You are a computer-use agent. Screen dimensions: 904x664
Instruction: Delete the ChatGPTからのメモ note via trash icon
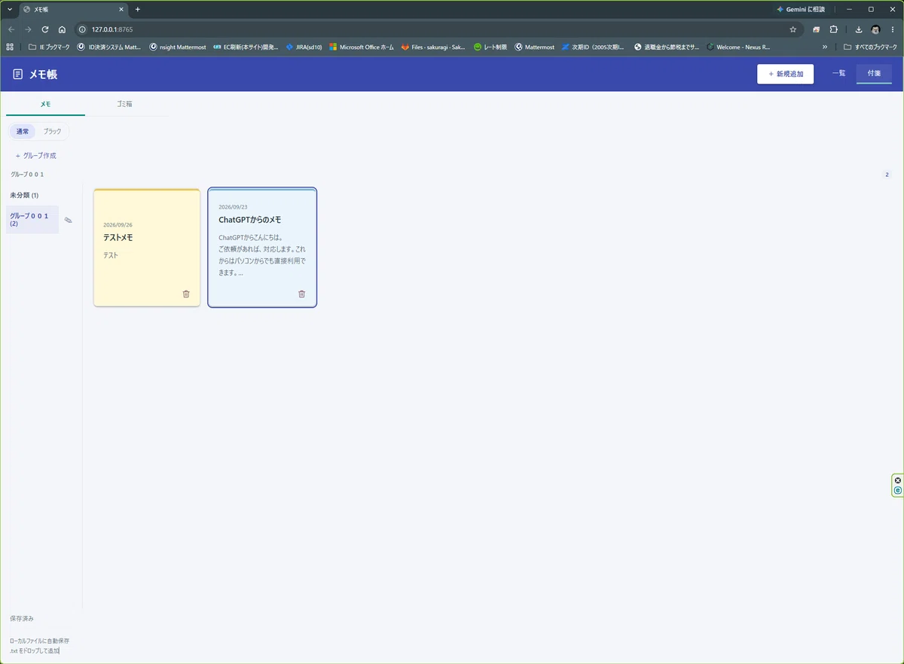pyautogui.click(x=302, y=294)
